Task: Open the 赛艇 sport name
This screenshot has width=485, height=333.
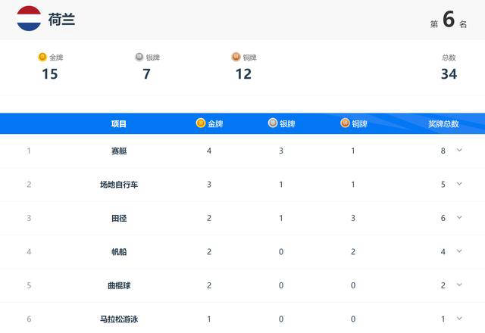Action: (x=119, y=151)
